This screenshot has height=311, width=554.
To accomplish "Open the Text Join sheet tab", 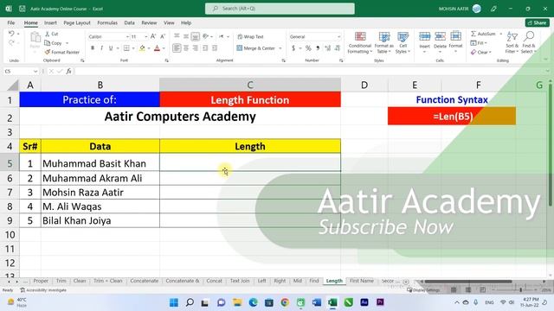I will (x=240, y=281).
